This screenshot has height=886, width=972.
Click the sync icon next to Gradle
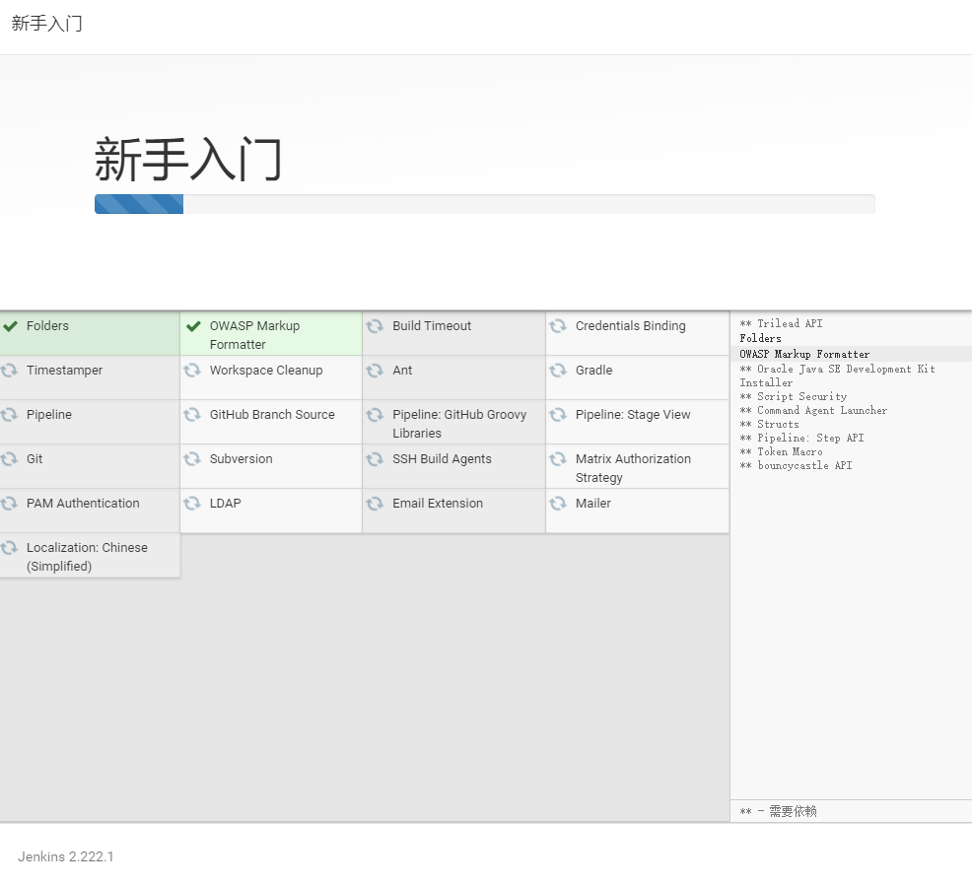tap(558, 371)
